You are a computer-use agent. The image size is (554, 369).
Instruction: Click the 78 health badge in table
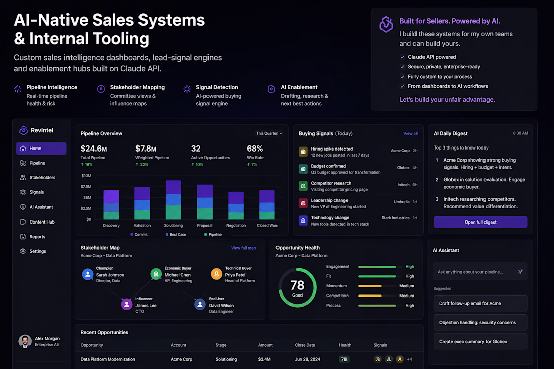(x=344, y=359)
